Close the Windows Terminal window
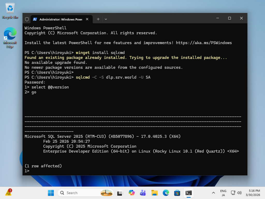Viewport: 265px width, 199px height. (x=241, y=18)
